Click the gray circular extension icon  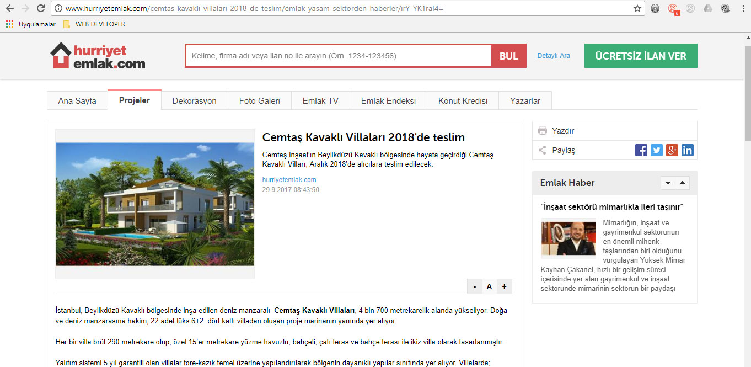(x=690, y=8)
